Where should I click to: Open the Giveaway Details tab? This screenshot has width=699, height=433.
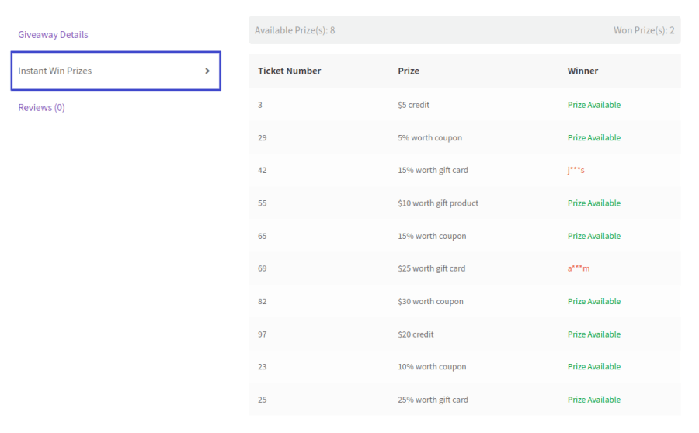tap(53, 35)
